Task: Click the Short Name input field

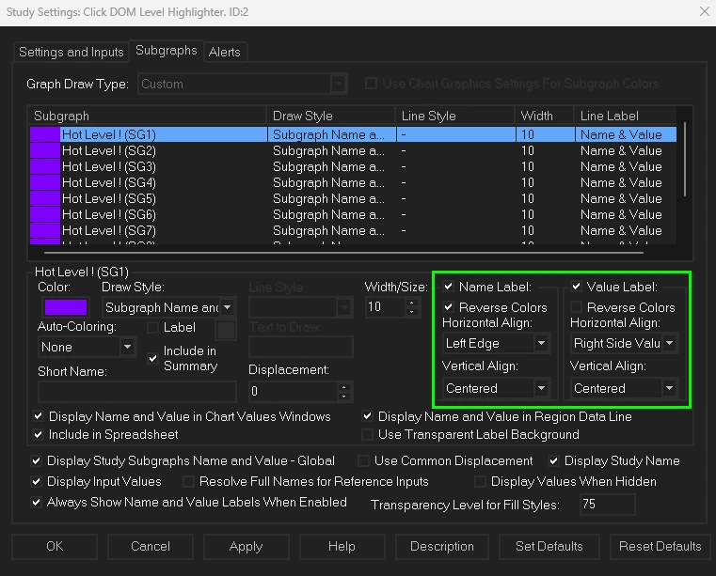Action: click(136, 391)
